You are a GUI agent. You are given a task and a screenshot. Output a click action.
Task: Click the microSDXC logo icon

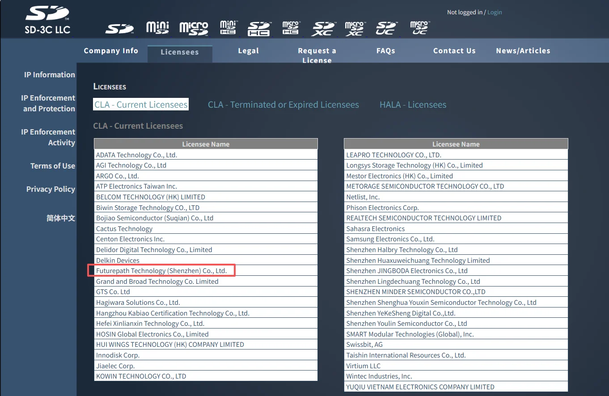(x=355, y=28)
